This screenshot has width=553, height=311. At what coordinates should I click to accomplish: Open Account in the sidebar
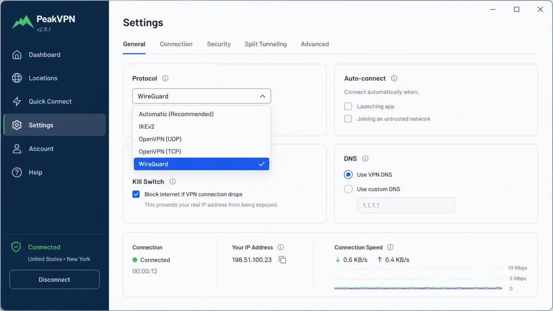(x=54, y=149)
